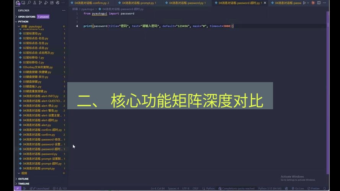Open file 02鼠标移动-1.py

tap(33, 58)
